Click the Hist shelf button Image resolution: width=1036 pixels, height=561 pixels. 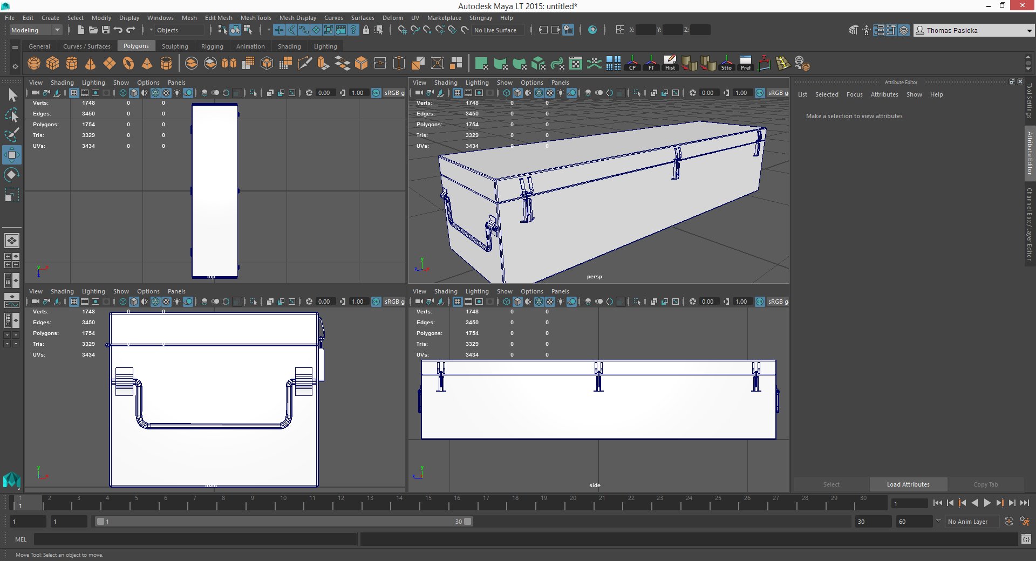[x=670, y=63]
